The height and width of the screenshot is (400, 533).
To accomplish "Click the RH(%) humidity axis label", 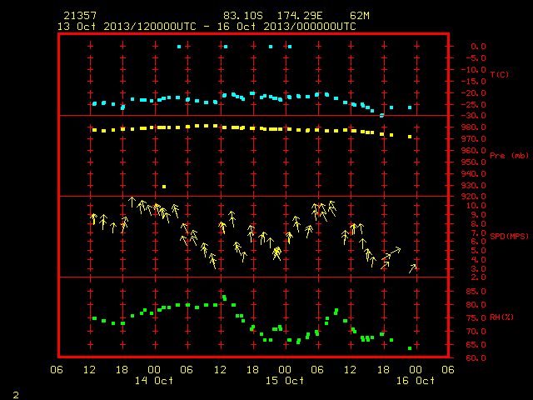I will (x=501, y=317).
